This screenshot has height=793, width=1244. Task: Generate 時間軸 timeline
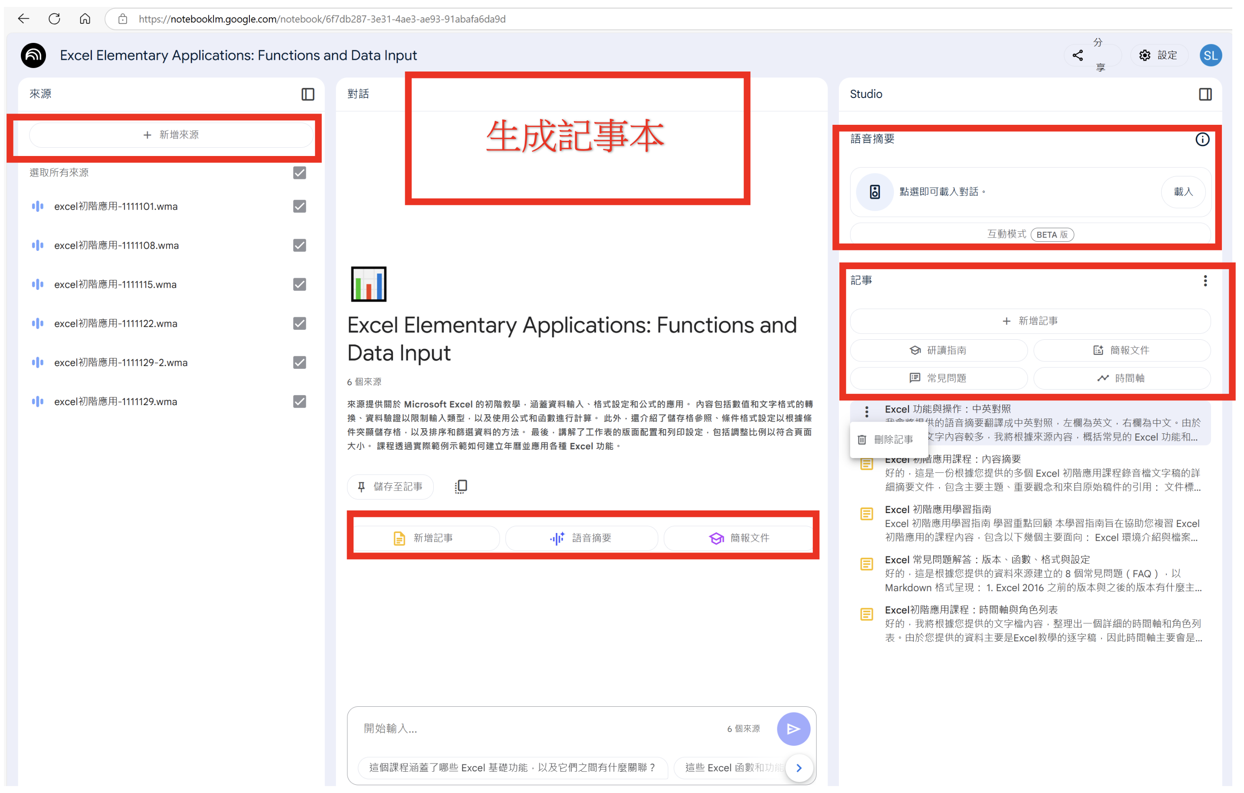pos(1122,378)
